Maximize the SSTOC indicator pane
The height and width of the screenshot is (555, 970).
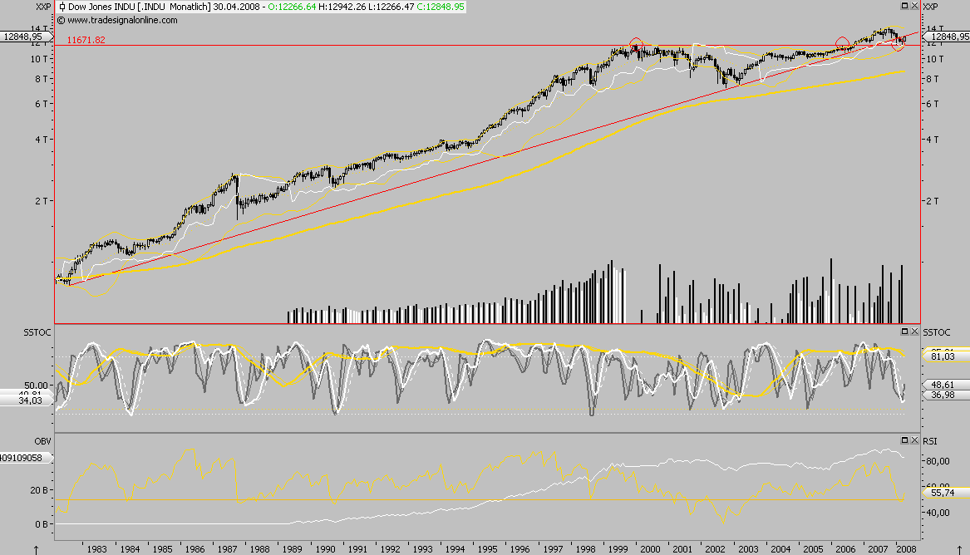[x=904, y=332]
